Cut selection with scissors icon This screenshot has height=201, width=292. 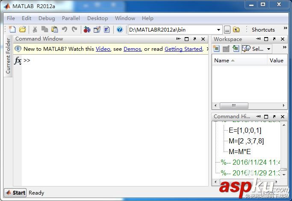(x=35, y=29)
